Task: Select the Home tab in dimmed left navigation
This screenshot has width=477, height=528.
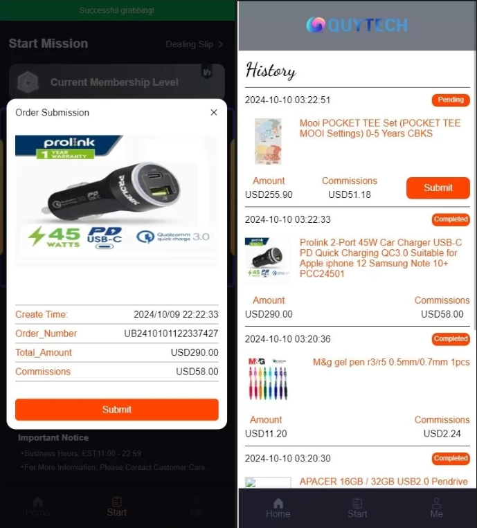Action: [x=37, y=507]
